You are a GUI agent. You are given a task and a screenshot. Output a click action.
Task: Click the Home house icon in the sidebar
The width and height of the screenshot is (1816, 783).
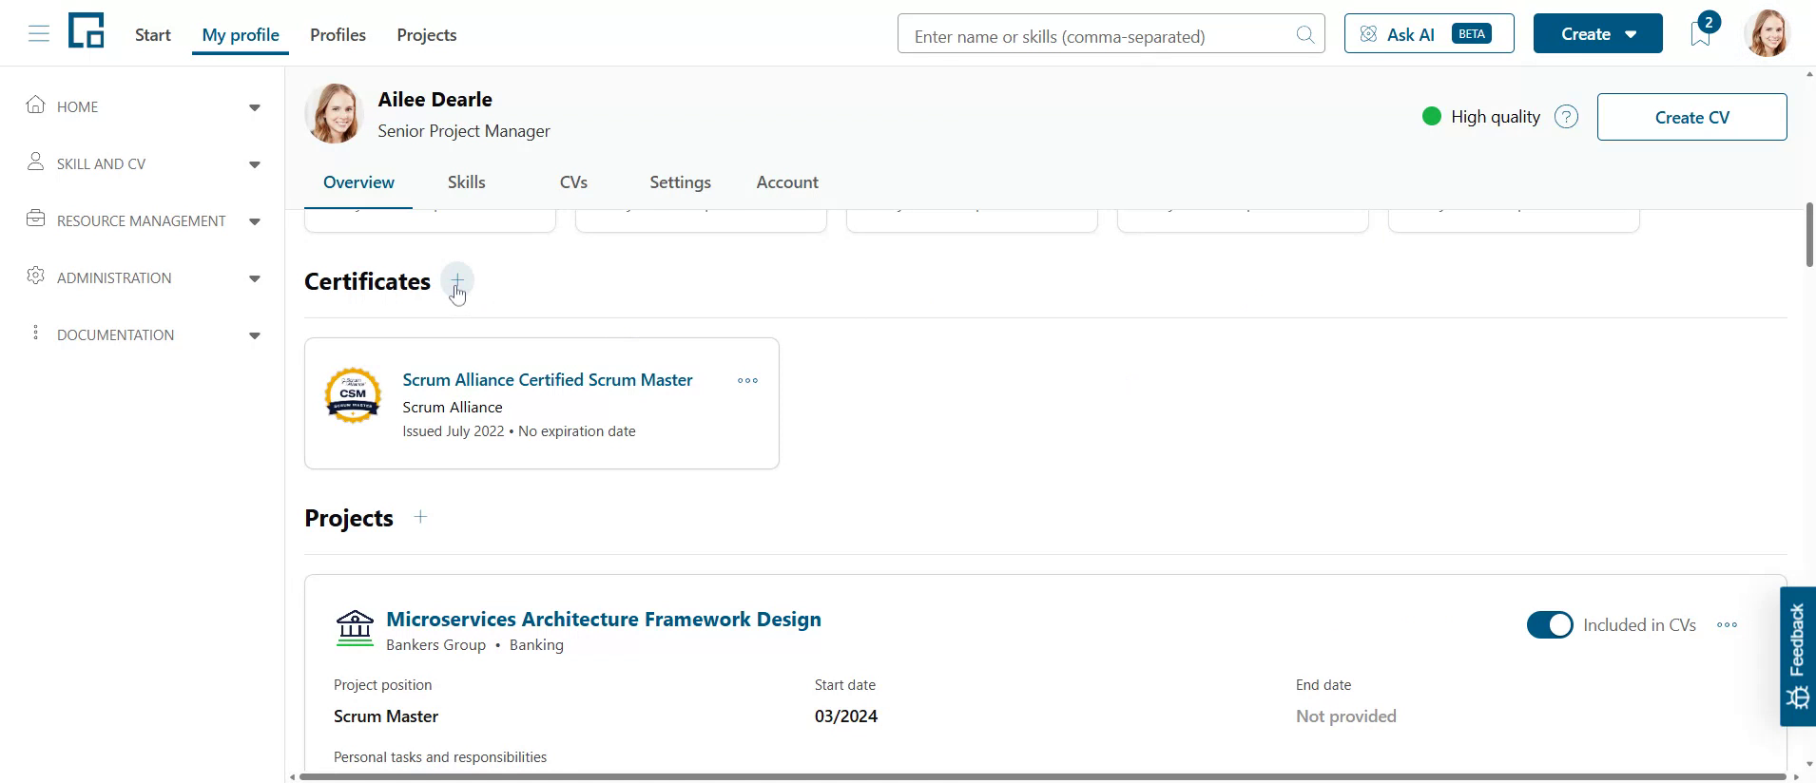tap(36, 105)
